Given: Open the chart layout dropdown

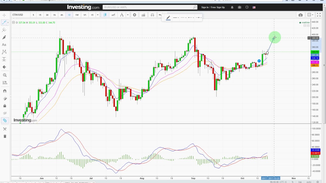Looking at the screenshot, I should point(310,15).
